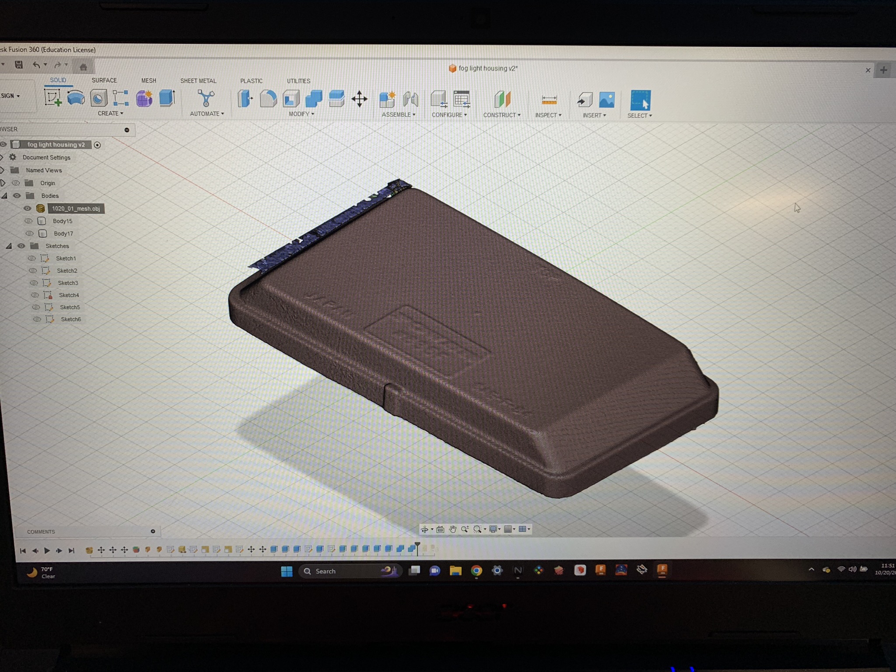Click the Undo arrow
The image size is (896, 672).
[36, 65]
